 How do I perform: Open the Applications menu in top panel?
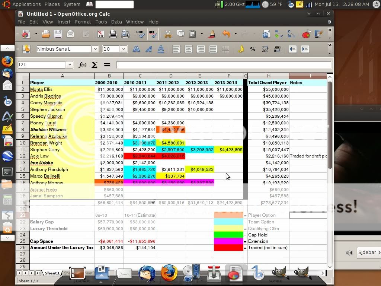pos(26,4)
